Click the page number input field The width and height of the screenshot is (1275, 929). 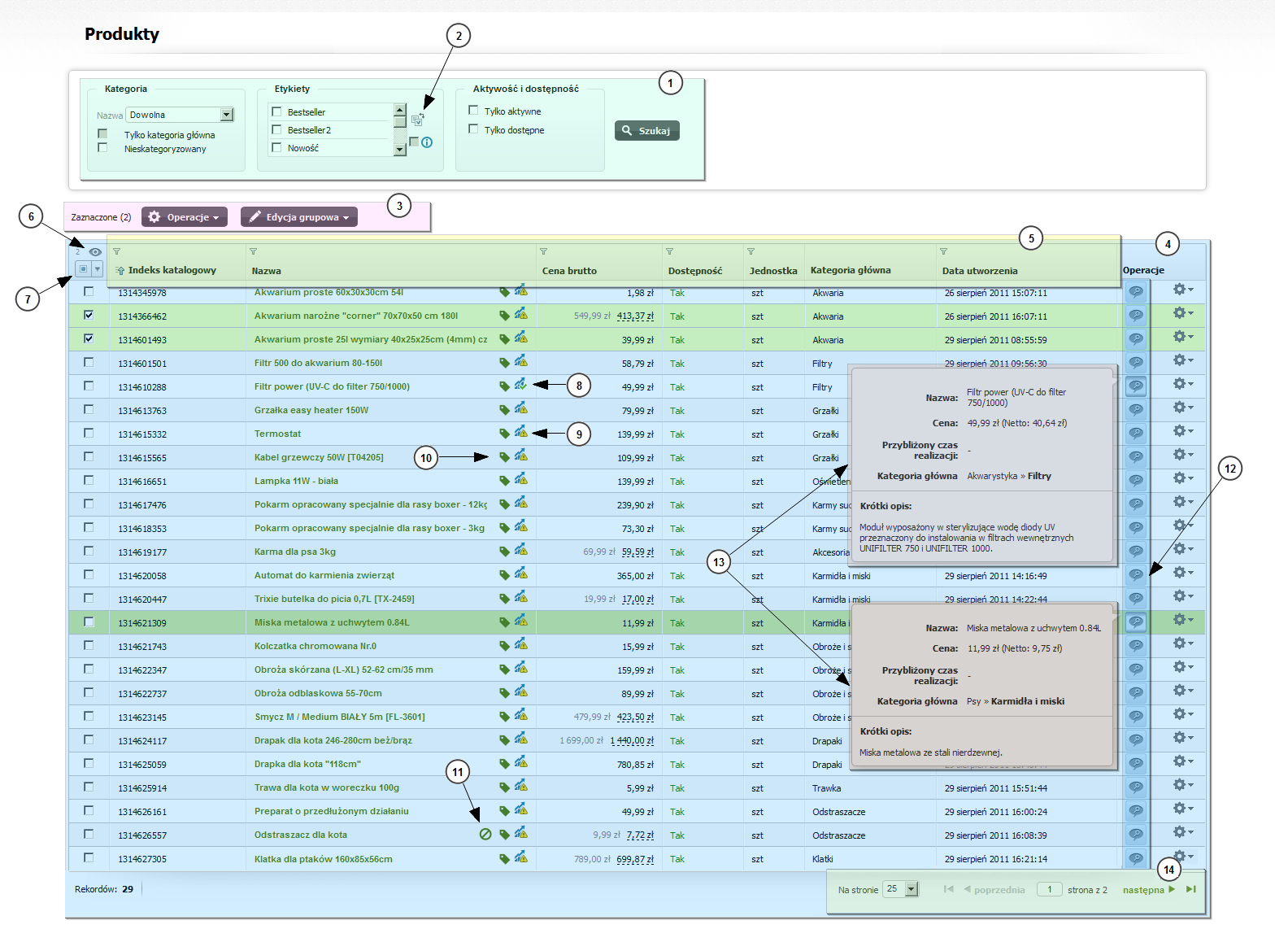click(1049, 889)
